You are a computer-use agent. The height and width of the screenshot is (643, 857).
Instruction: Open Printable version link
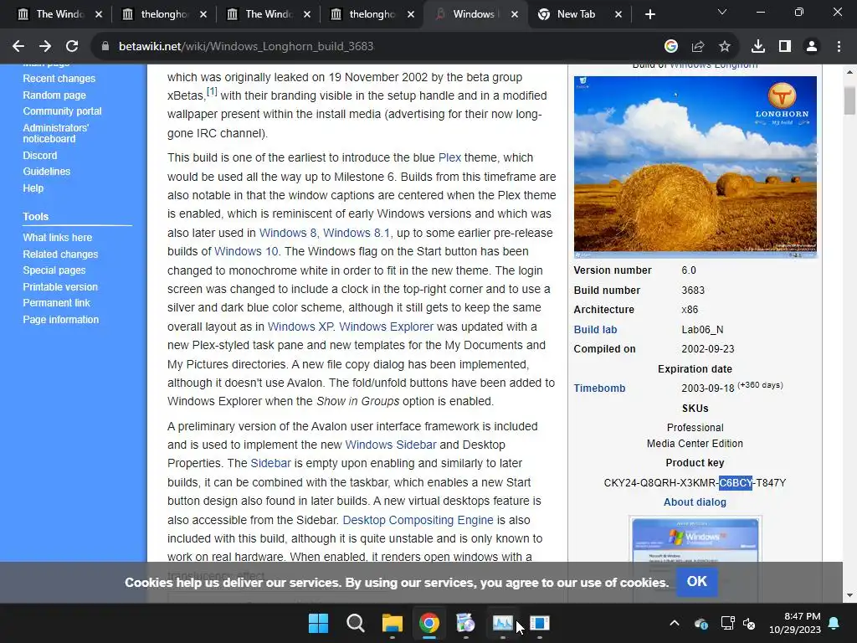[60, 286]
